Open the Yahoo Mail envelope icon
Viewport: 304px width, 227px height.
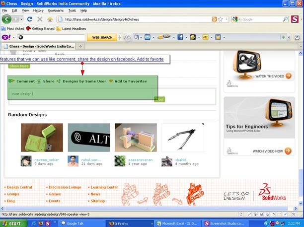coord(148,37)
